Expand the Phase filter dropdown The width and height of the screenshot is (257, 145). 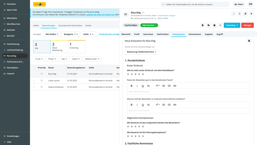52,59
